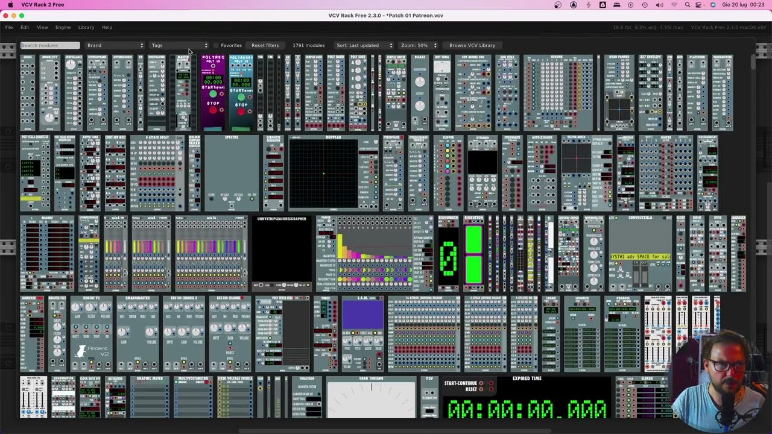Open Spotlight search in menu bar
The image size is (772, 434).
(x=688, y=5)
